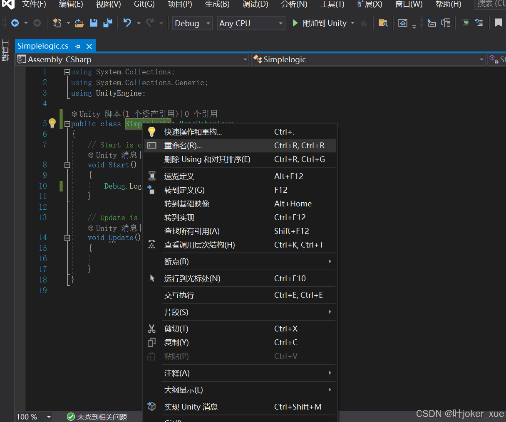Toggle a bookmark with the bookmark icon

pos(498,23)
